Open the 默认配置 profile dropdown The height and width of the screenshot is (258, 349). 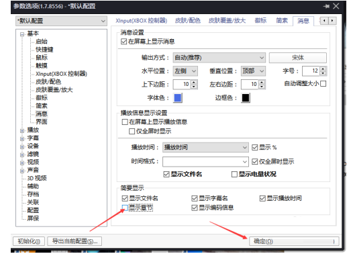(61, 21)
